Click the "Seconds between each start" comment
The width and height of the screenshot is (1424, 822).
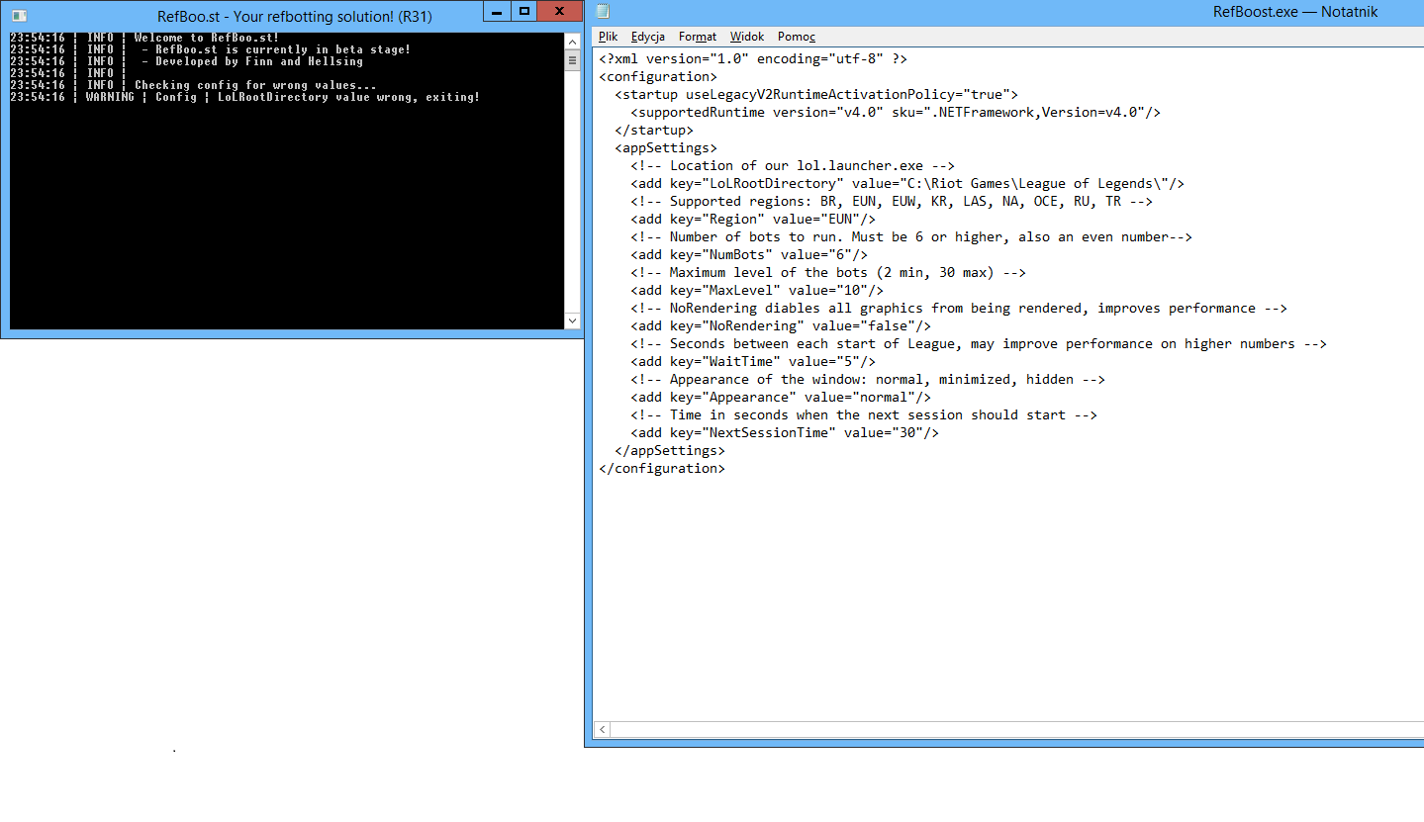(979, 344)
